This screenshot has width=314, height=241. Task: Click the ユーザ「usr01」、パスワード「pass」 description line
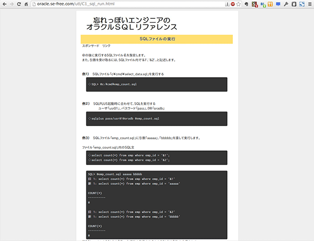coord(131,108)
